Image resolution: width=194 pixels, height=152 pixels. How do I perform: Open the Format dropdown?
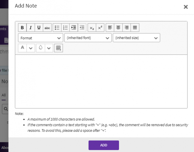pyautogui.click(x=40, y=38)
